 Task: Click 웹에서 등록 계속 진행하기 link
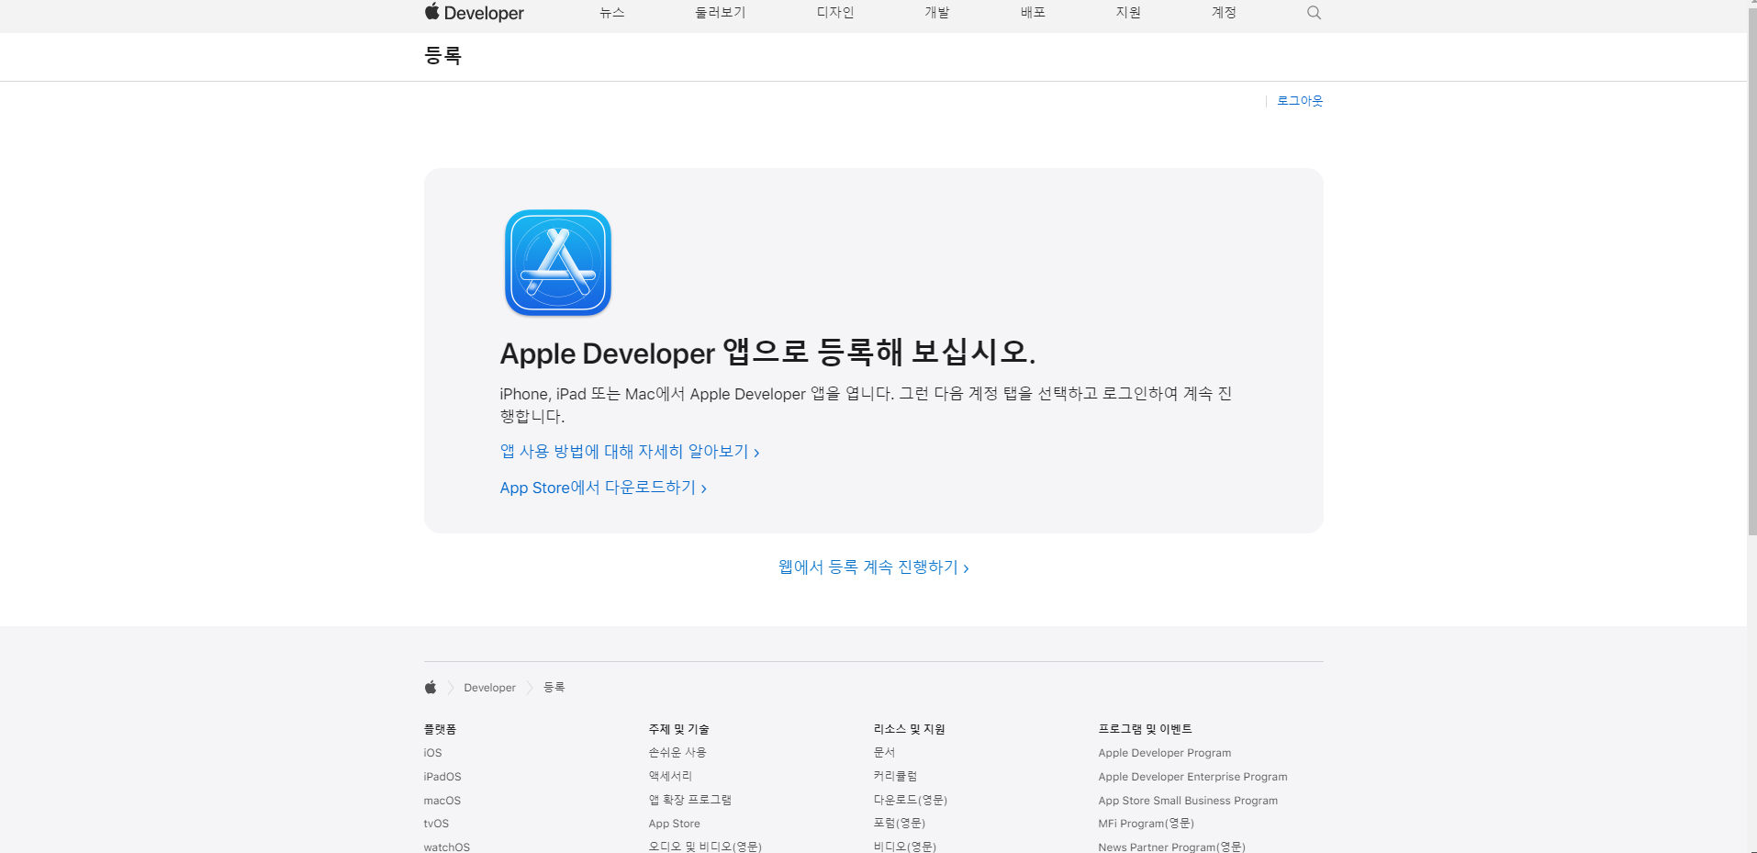pyautogui.click(x=874, y=567)
